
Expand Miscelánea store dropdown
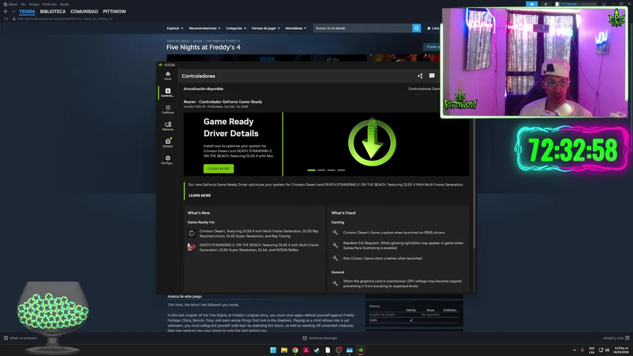coord(296,28)
